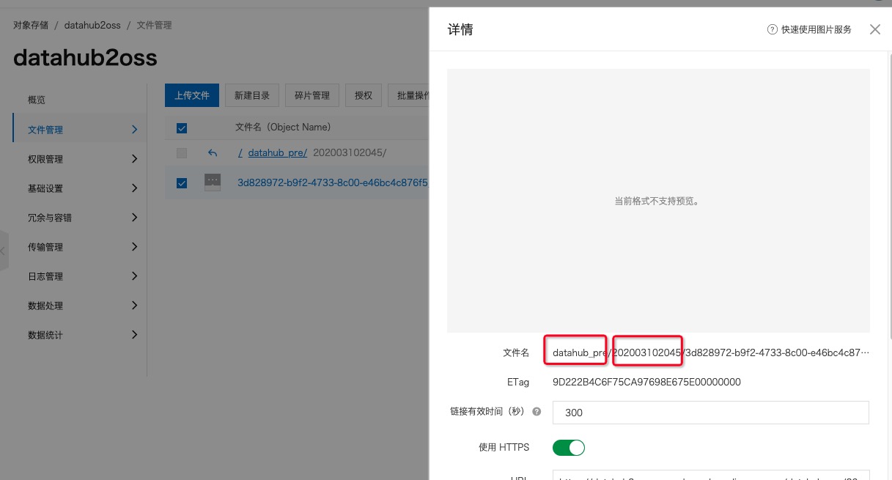Click the 上传文件 button
Screen dimensions: 892x480
[192, 95]
